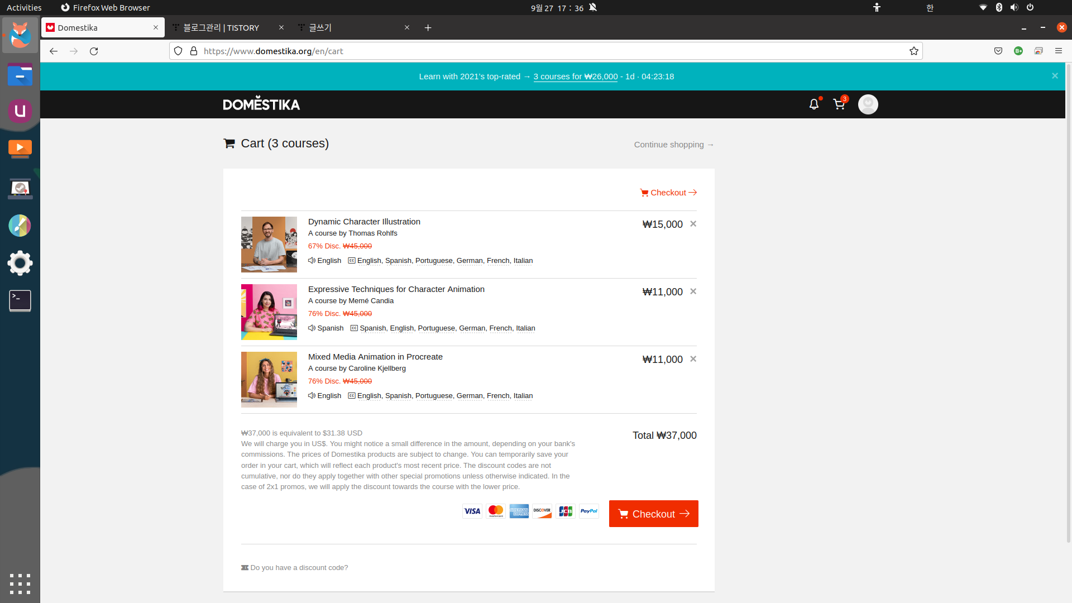Open the user profile avatar
This screenshot has height=603, width=1072.
click(x=868, y=104)
